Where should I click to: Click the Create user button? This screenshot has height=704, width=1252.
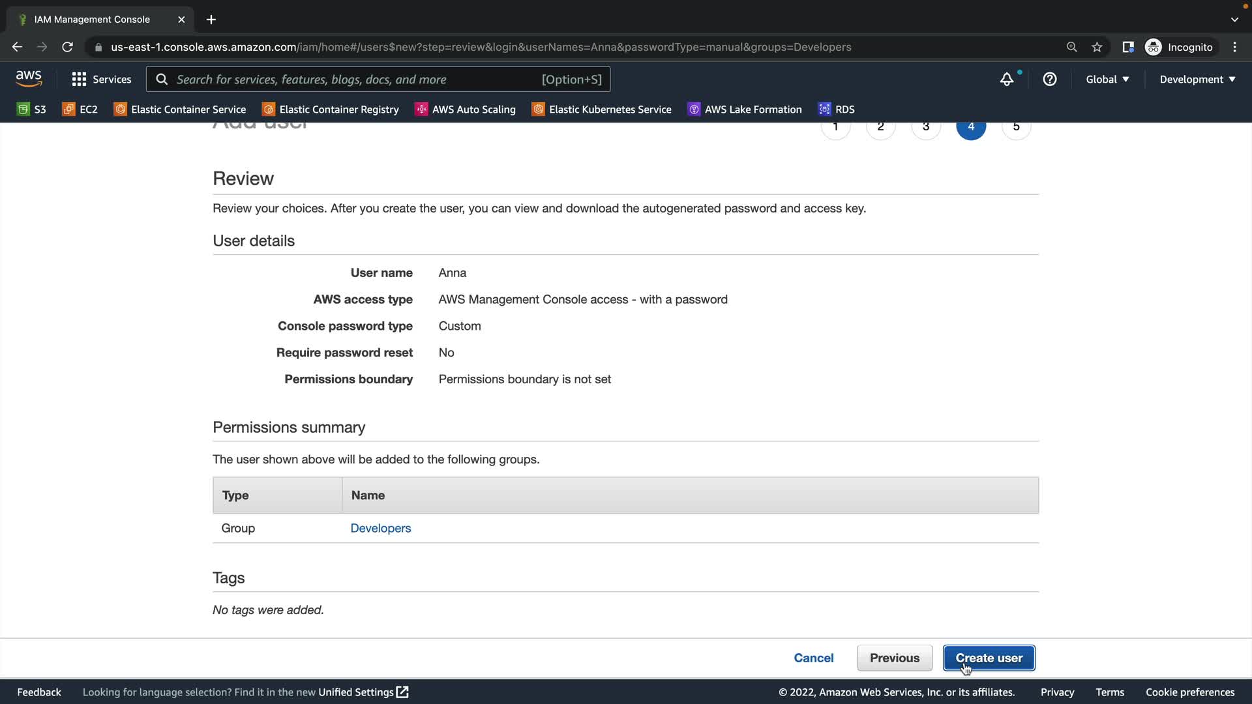point(989,658)
